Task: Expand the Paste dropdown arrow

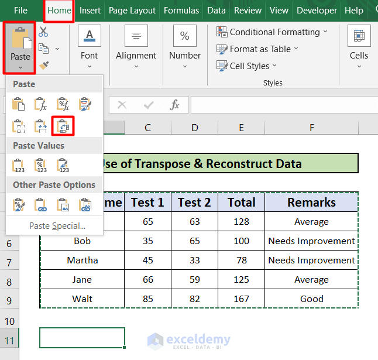Action: coord(20,67)
